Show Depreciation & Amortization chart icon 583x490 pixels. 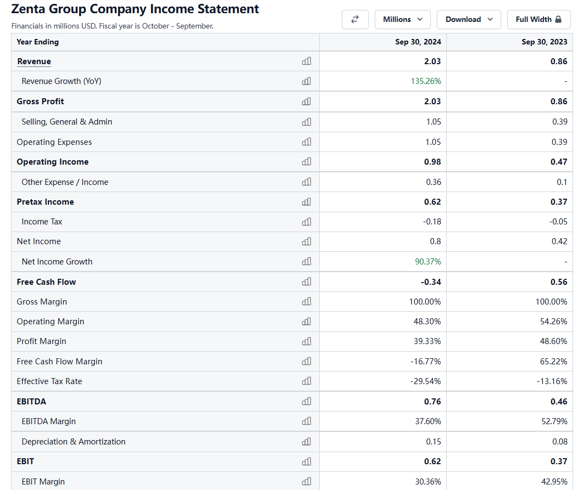(x=307, y=441)
